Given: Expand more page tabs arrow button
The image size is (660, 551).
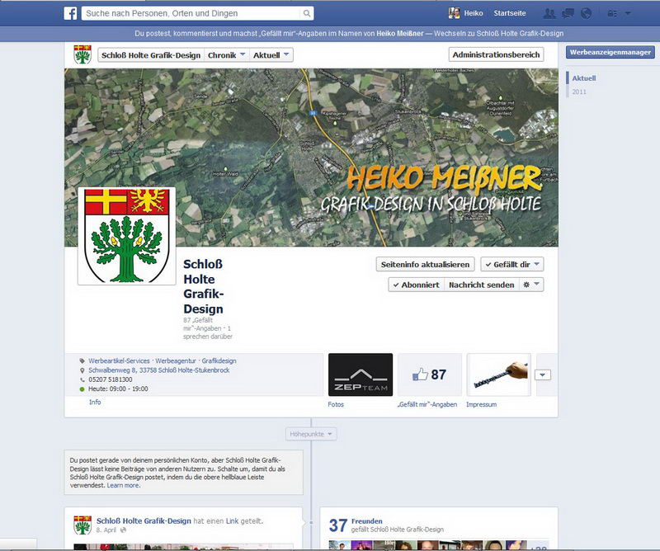Looking at the screenshot, I should (543, 374).
